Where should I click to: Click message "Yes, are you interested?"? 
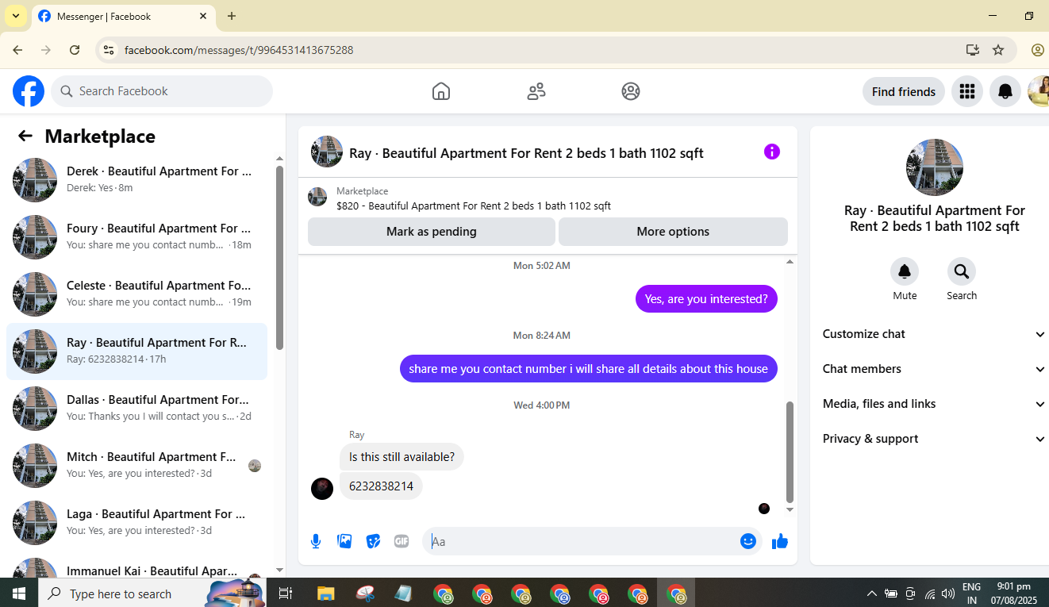click(x=706, y=299)
